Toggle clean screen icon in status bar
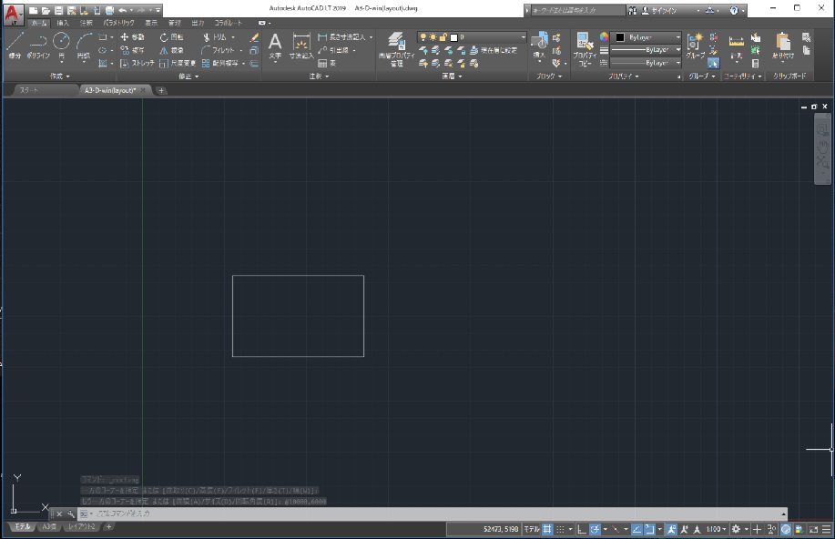The image size is (835, 539). 813,529
